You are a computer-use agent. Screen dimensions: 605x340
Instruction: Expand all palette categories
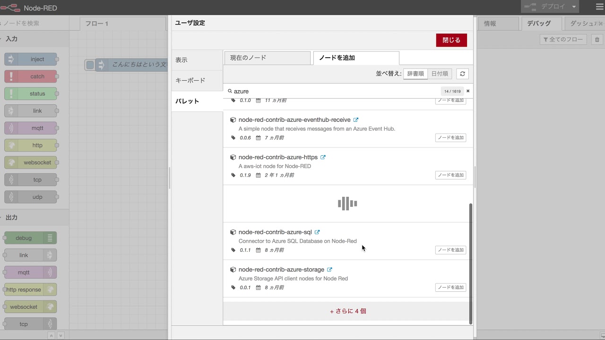pyautogui.click(x=60, y=335)
